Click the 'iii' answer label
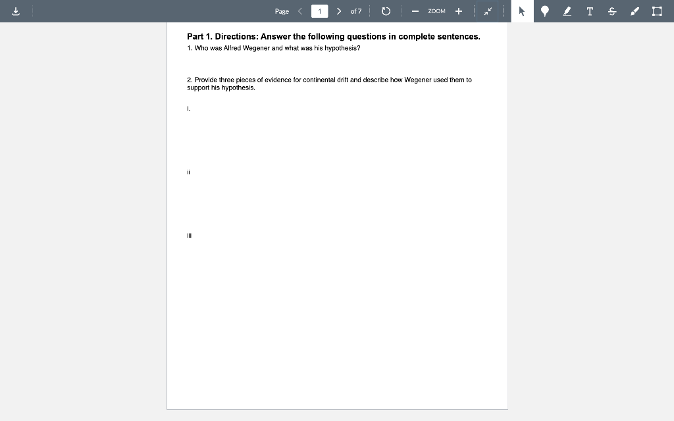 click(189, 235)
